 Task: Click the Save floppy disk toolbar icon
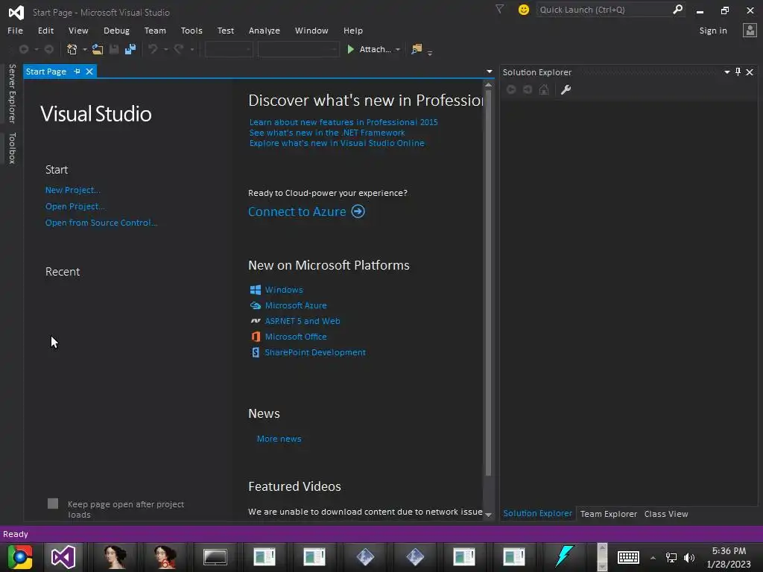(114, 49)
